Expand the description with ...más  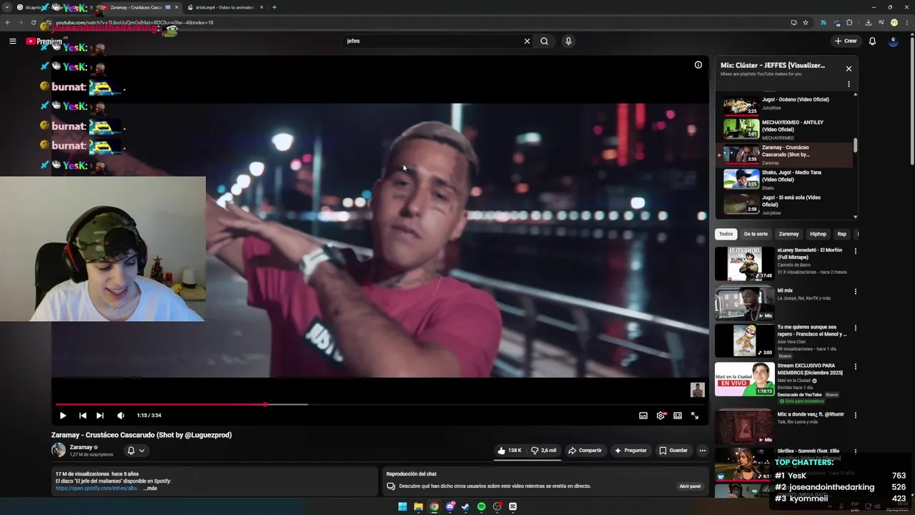[150, 488]
